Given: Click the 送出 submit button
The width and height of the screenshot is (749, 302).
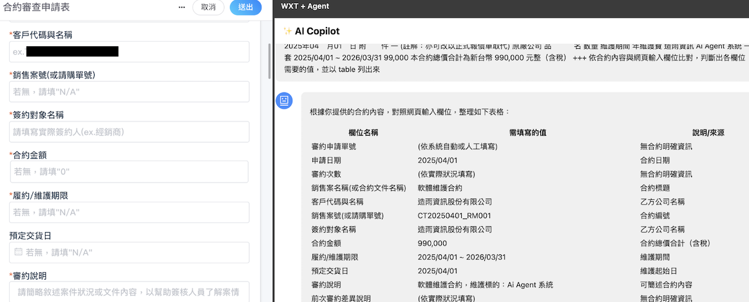Looking at the screenshot, I should click(245, 7).
